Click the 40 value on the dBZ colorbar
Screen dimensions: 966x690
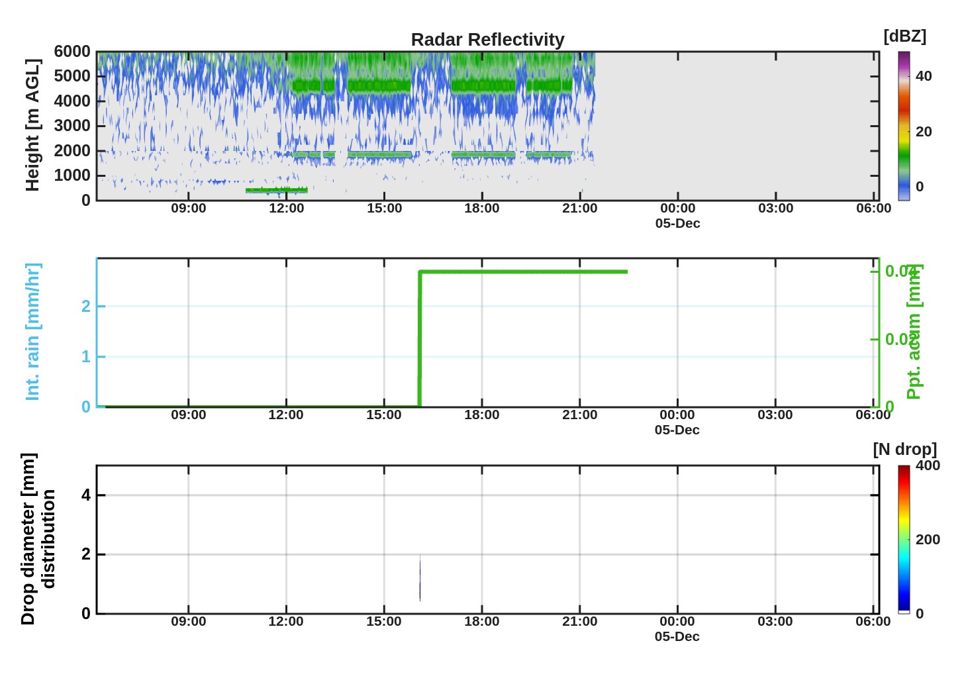point(923,76)
